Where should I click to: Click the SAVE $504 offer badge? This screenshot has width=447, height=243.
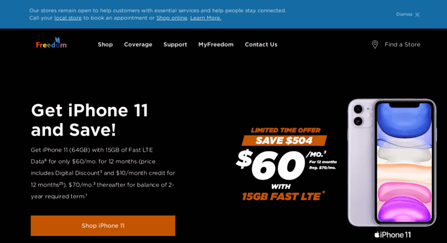pos(284,141)
